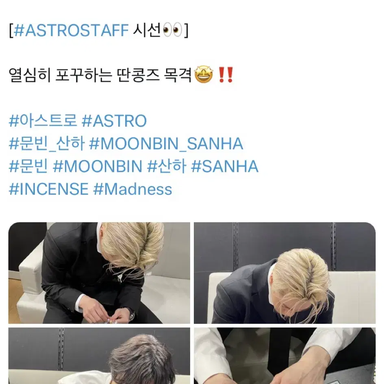Tap the word 시선 in the header line
384x384 pixels.
coord(147,30)
